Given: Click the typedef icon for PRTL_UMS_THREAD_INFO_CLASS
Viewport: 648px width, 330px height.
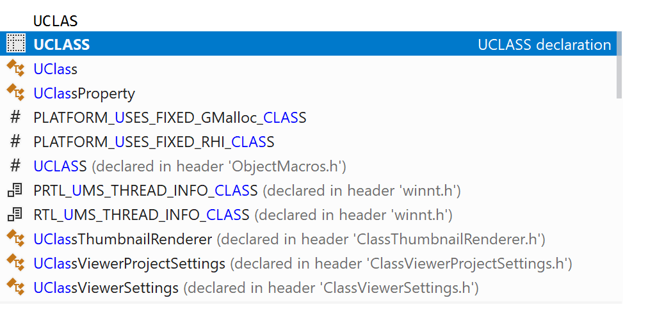Looking at the screenshot, I should coord(15,190).
